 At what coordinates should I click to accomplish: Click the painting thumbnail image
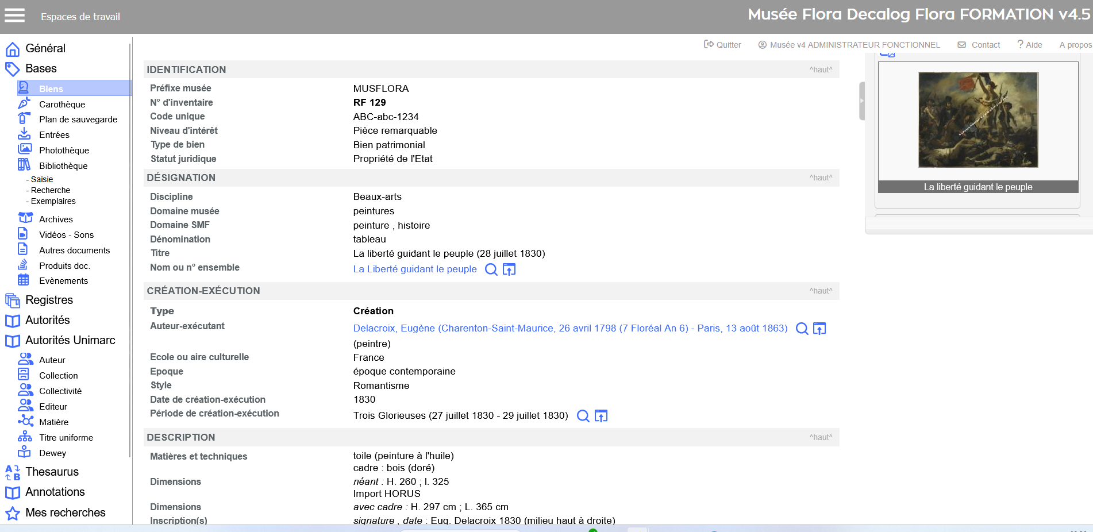tap(978, 119)
